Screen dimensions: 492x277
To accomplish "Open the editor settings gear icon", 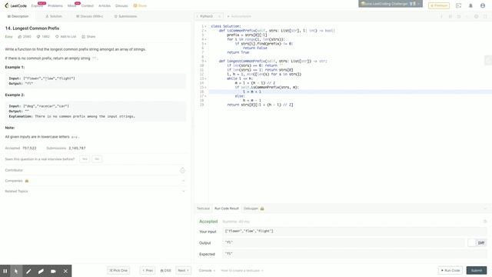I will click(x=476, y=16).
